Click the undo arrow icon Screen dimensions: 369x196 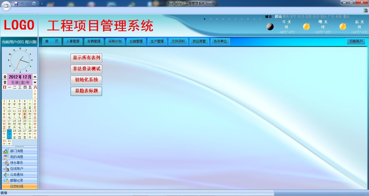[x=22, y=3]
